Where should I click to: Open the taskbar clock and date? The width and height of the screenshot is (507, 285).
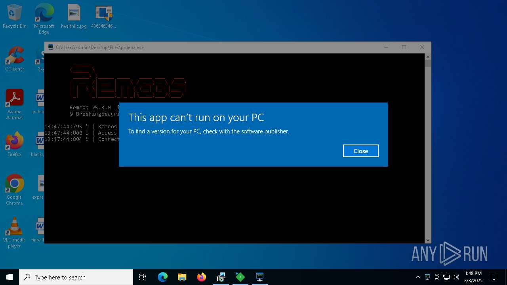(x=473, y=277)
